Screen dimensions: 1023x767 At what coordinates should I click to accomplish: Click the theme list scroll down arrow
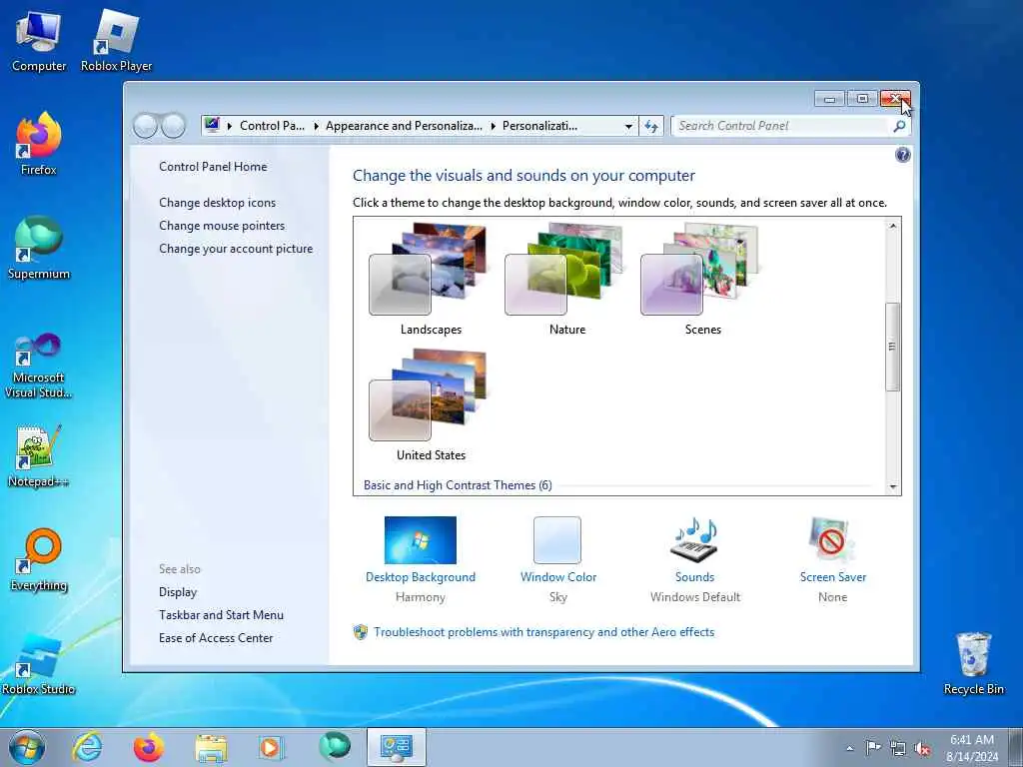pos(892,487)
